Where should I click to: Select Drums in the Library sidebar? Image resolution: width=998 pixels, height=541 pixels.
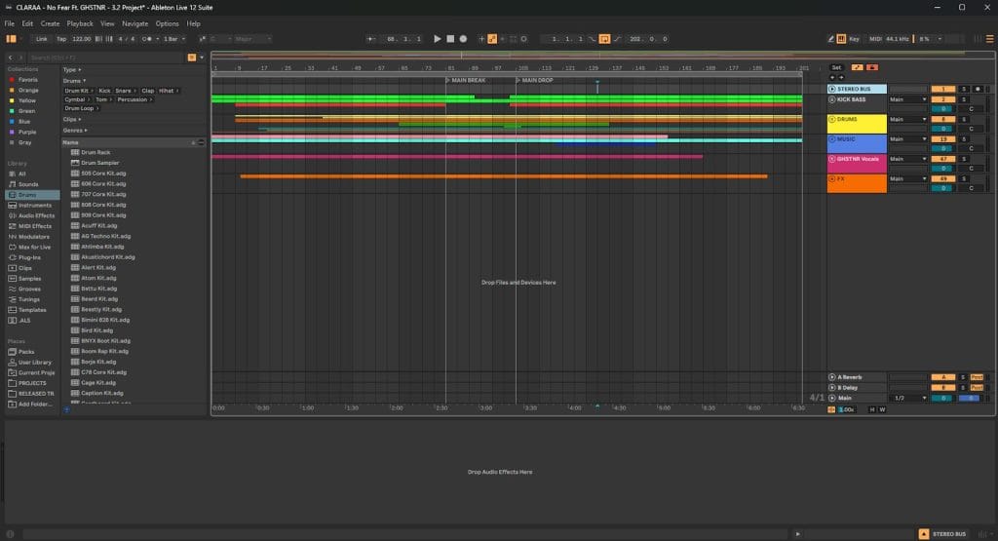(27, 195)
